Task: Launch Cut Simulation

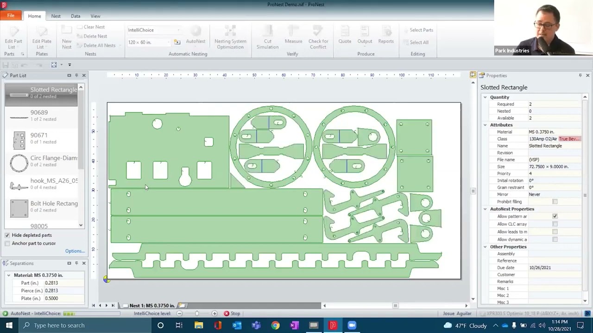Action: tap(267, 38)
